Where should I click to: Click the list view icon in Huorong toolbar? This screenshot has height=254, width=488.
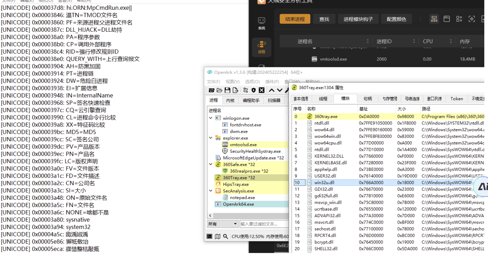click(459, 19)
